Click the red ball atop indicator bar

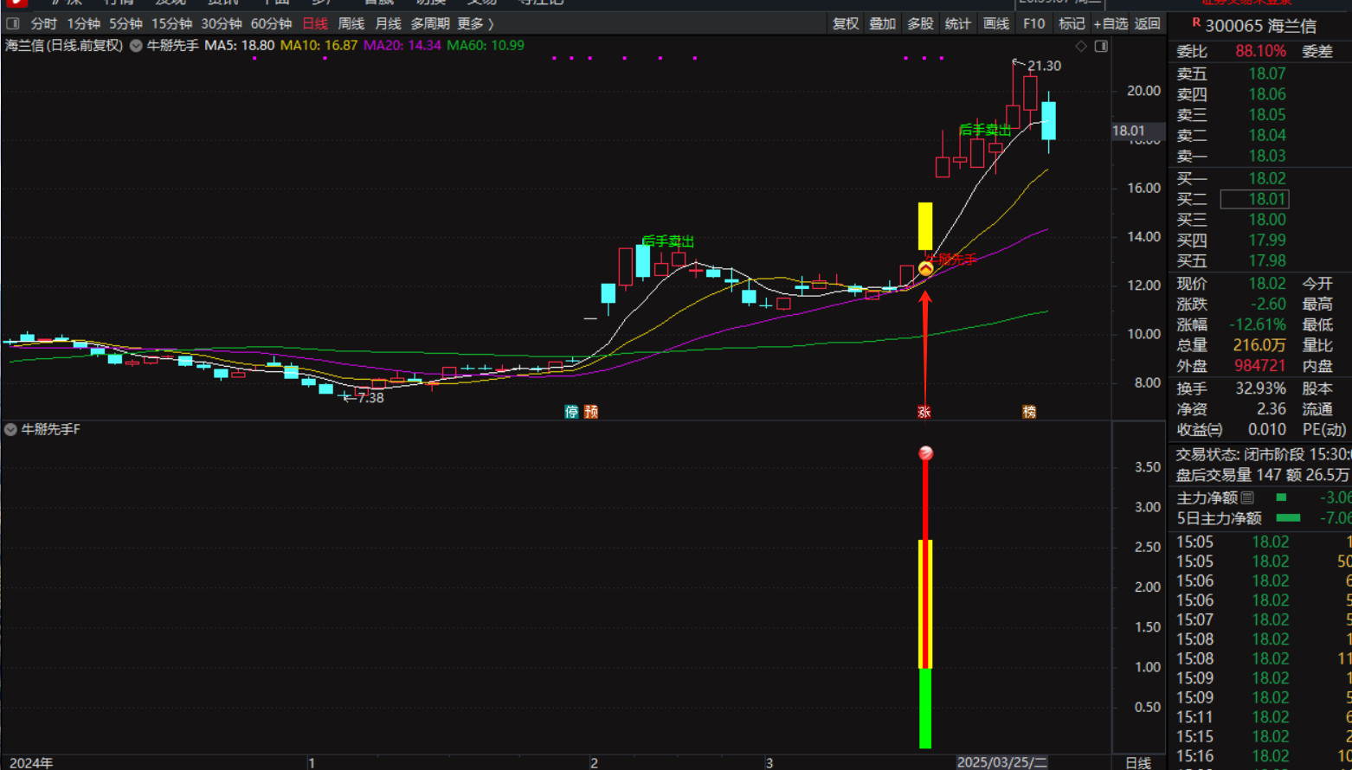925,452
